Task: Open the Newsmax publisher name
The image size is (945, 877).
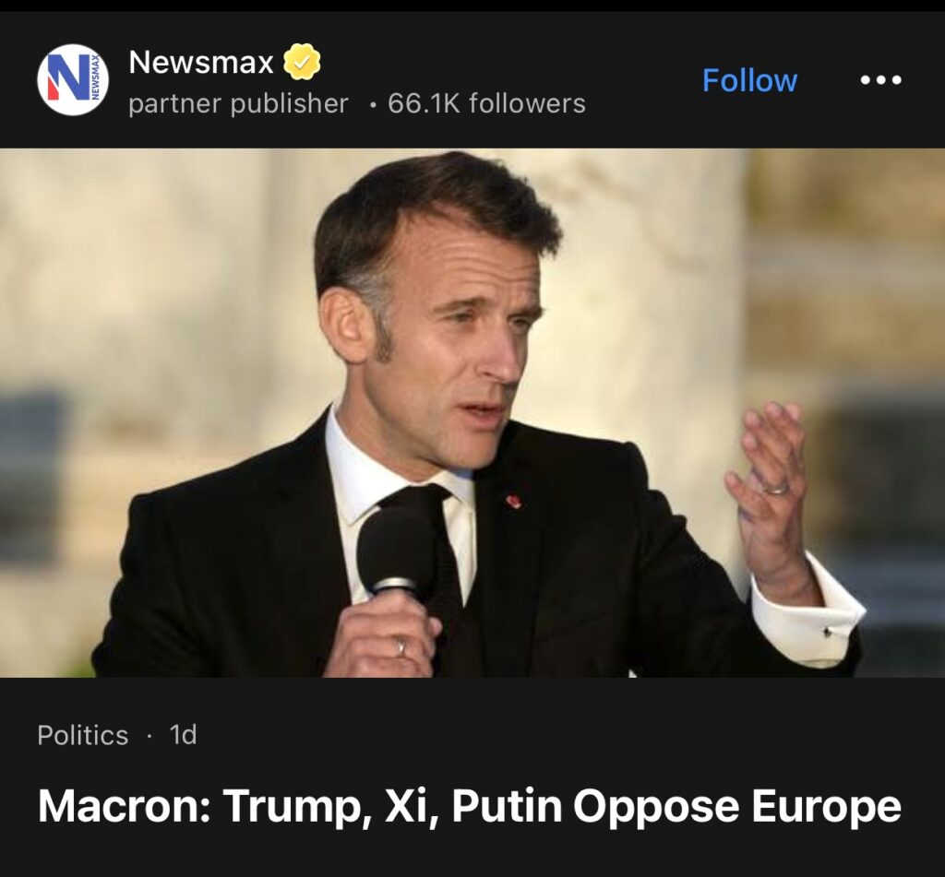Action: pos(201,63)
